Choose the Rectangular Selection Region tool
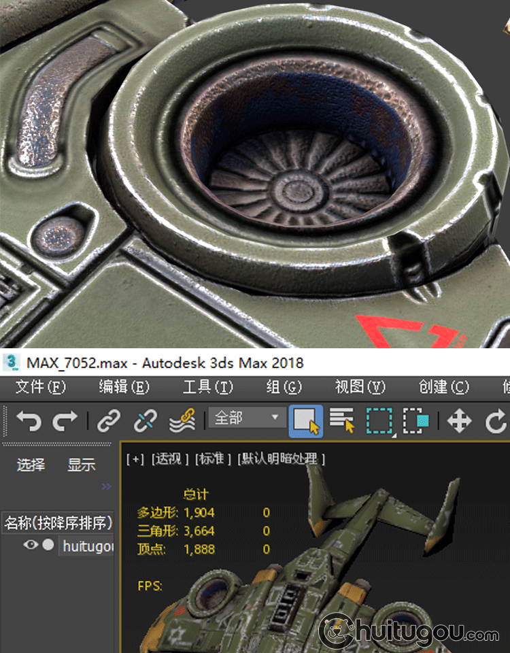This screenshot has height=653, width=510. [x=379, y=421]
